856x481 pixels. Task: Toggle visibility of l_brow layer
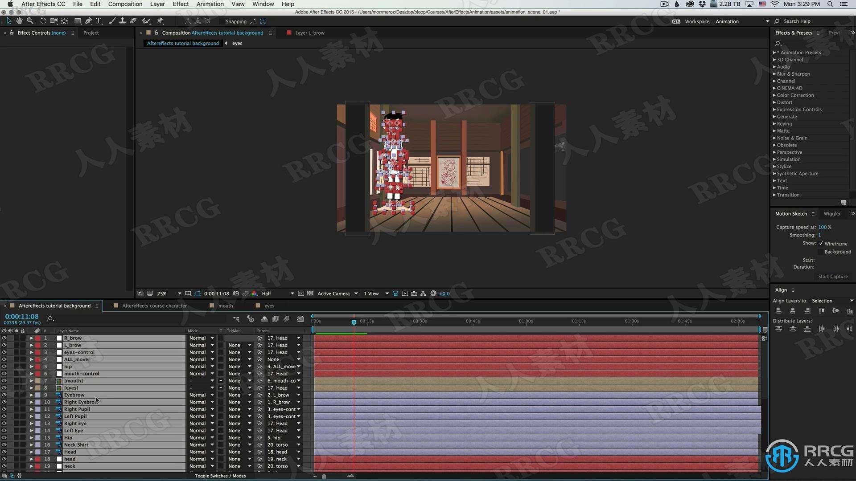coord(4,345)
